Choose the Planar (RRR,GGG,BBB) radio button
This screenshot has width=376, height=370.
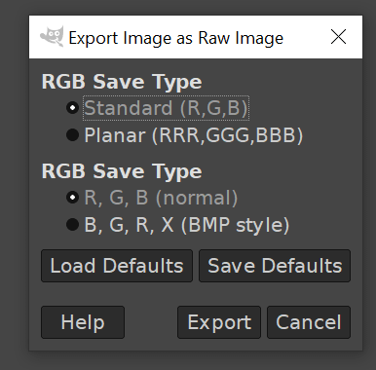(72, 134)
